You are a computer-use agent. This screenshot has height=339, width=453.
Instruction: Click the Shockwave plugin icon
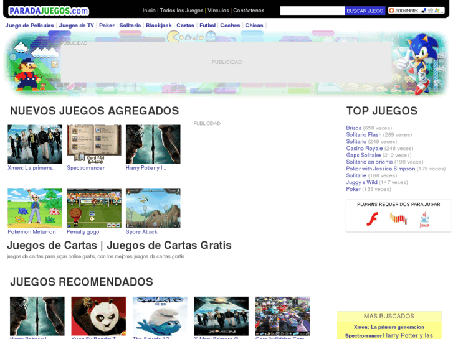click(398, 218)
